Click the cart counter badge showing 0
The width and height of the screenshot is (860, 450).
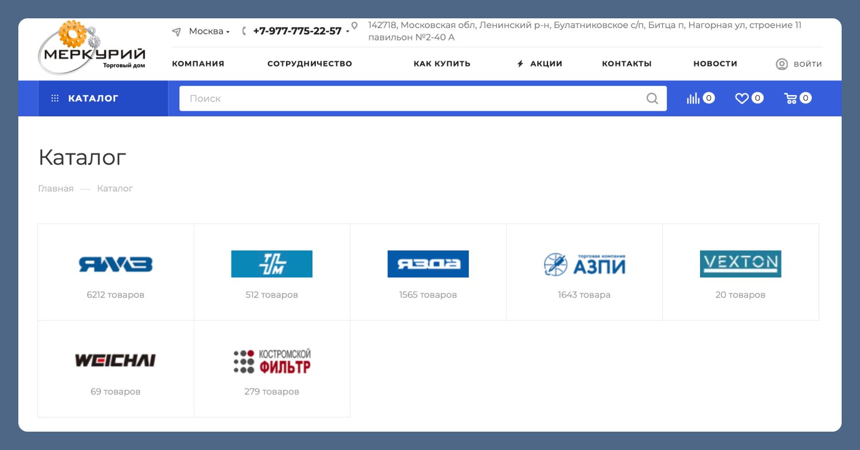coord(806,98)
